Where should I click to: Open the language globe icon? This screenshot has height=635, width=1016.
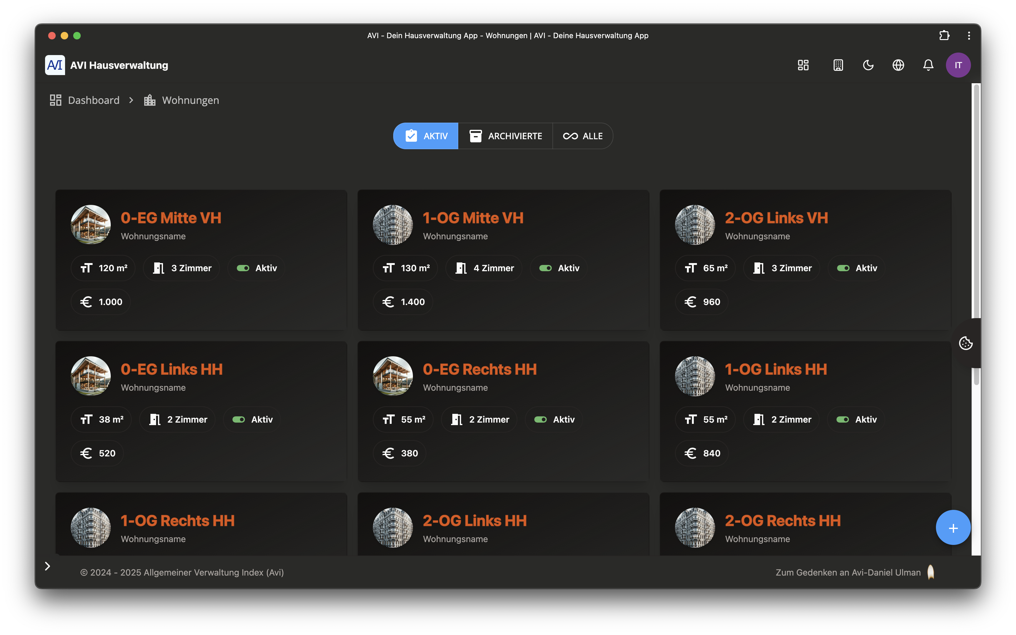coord(898,65)
